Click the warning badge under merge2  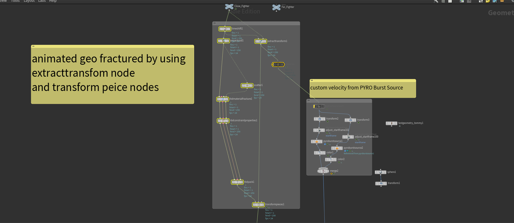[332, 174]
